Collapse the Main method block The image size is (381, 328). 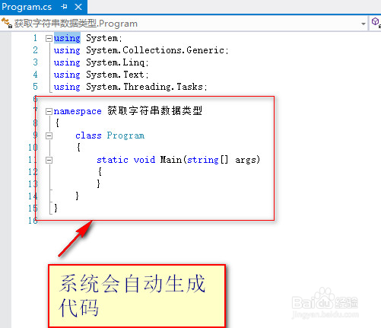(x=49, y=160)
